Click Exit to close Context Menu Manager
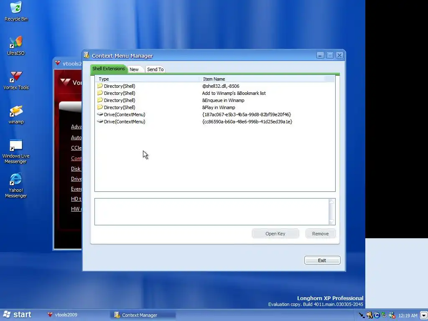Image resolution: width=428 pixels, height=321 pixels. 322,260
